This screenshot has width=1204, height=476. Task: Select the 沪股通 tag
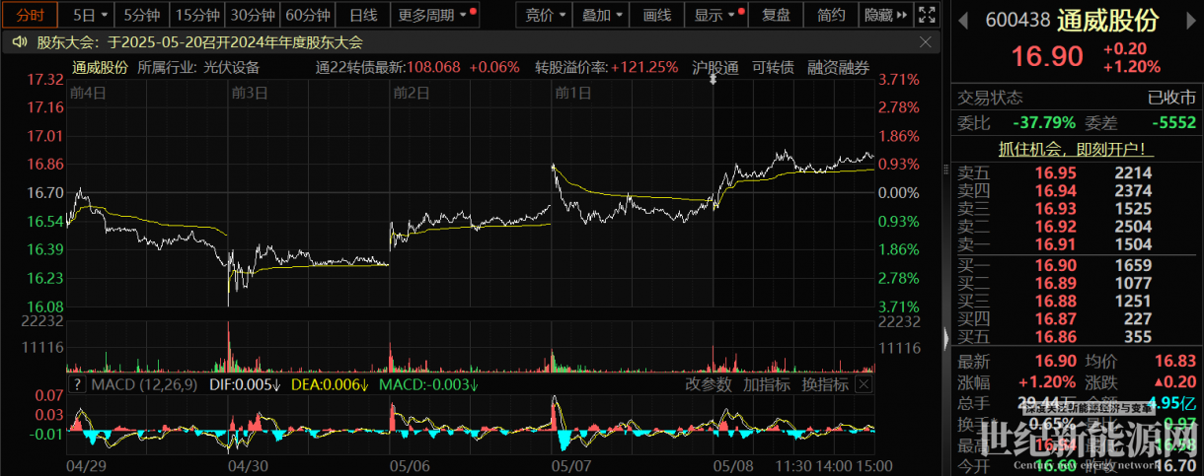coord(715,68)
